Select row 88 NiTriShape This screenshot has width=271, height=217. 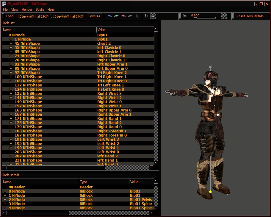[x=78, y=68]
